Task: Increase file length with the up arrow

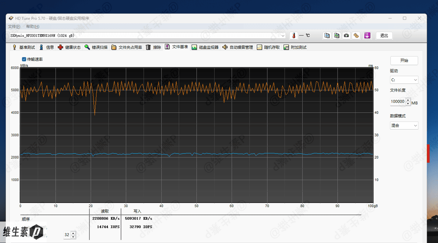Action: click(x=408, y=100)
